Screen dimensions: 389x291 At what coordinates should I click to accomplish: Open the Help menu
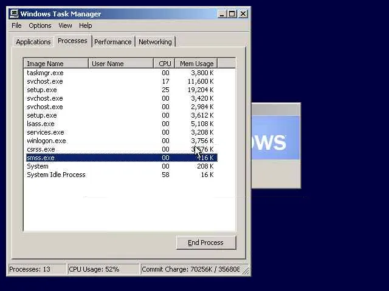[86, 25]
